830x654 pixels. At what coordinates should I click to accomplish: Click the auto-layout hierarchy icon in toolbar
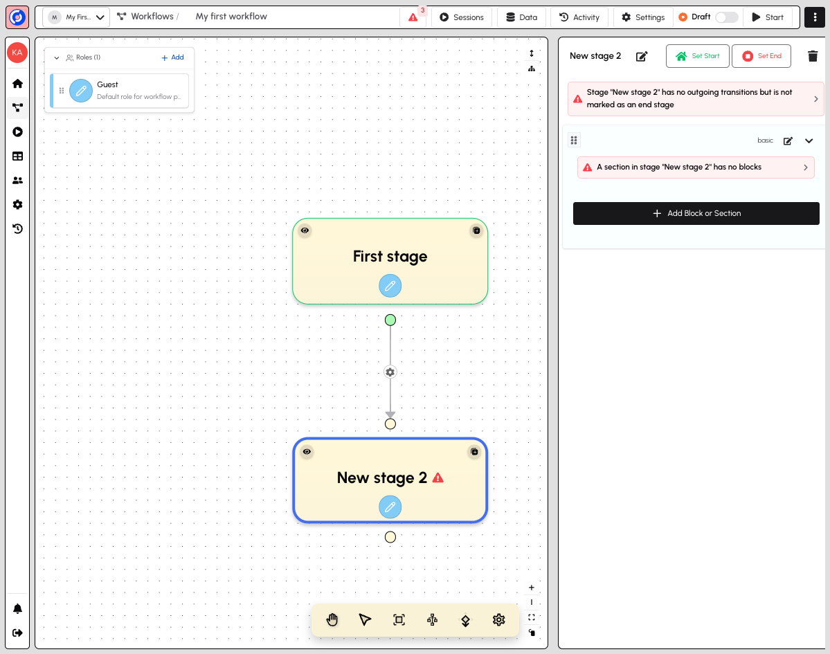coord(432,619)
